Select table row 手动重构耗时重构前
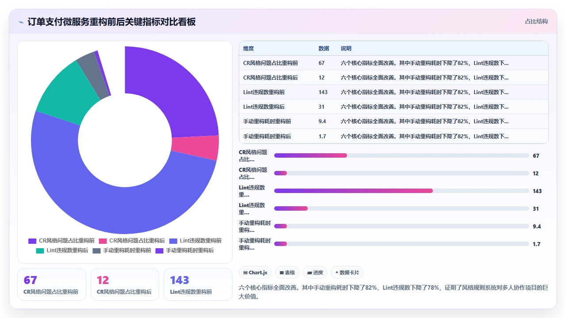Image resolution: width=566 pixels, height=318 pixels. (x=394, y=121)
